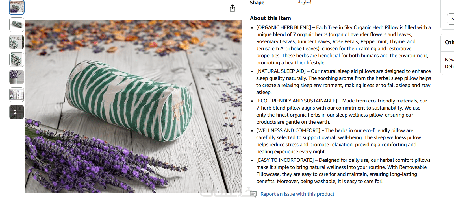Click the '[EASY TO INCORPORATE]' bullet text

pyautogui.click(x=285, y=160)
